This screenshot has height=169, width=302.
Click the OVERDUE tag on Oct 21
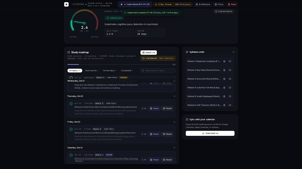(x=123, y=78)
